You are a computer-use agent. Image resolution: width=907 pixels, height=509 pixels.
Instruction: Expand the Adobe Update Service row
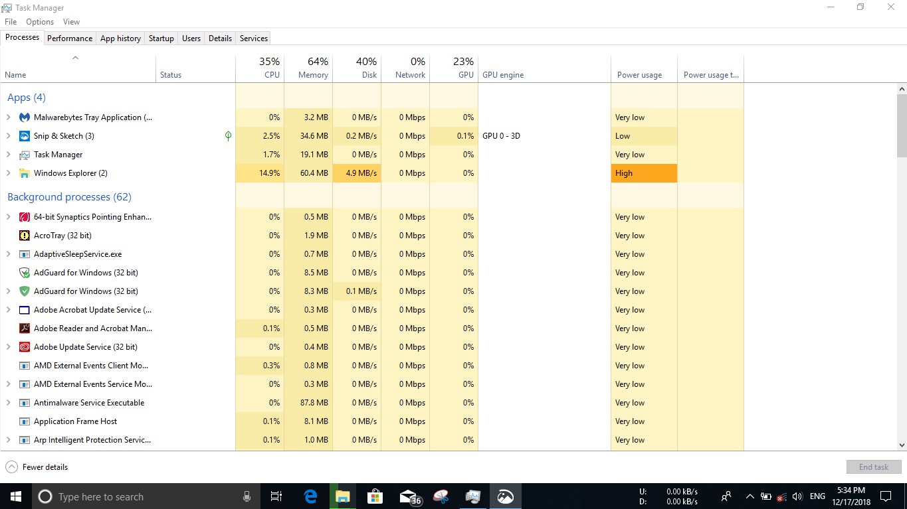pos(8,347)
